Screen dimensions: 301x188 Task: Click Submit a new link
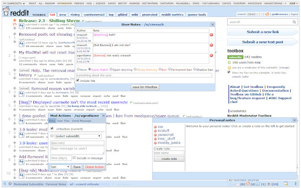pyautogui.click(x=263, y=32)
